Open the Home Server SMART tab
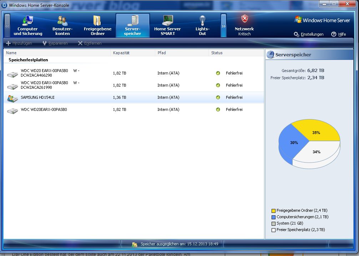359x256 pixels. 167,25
